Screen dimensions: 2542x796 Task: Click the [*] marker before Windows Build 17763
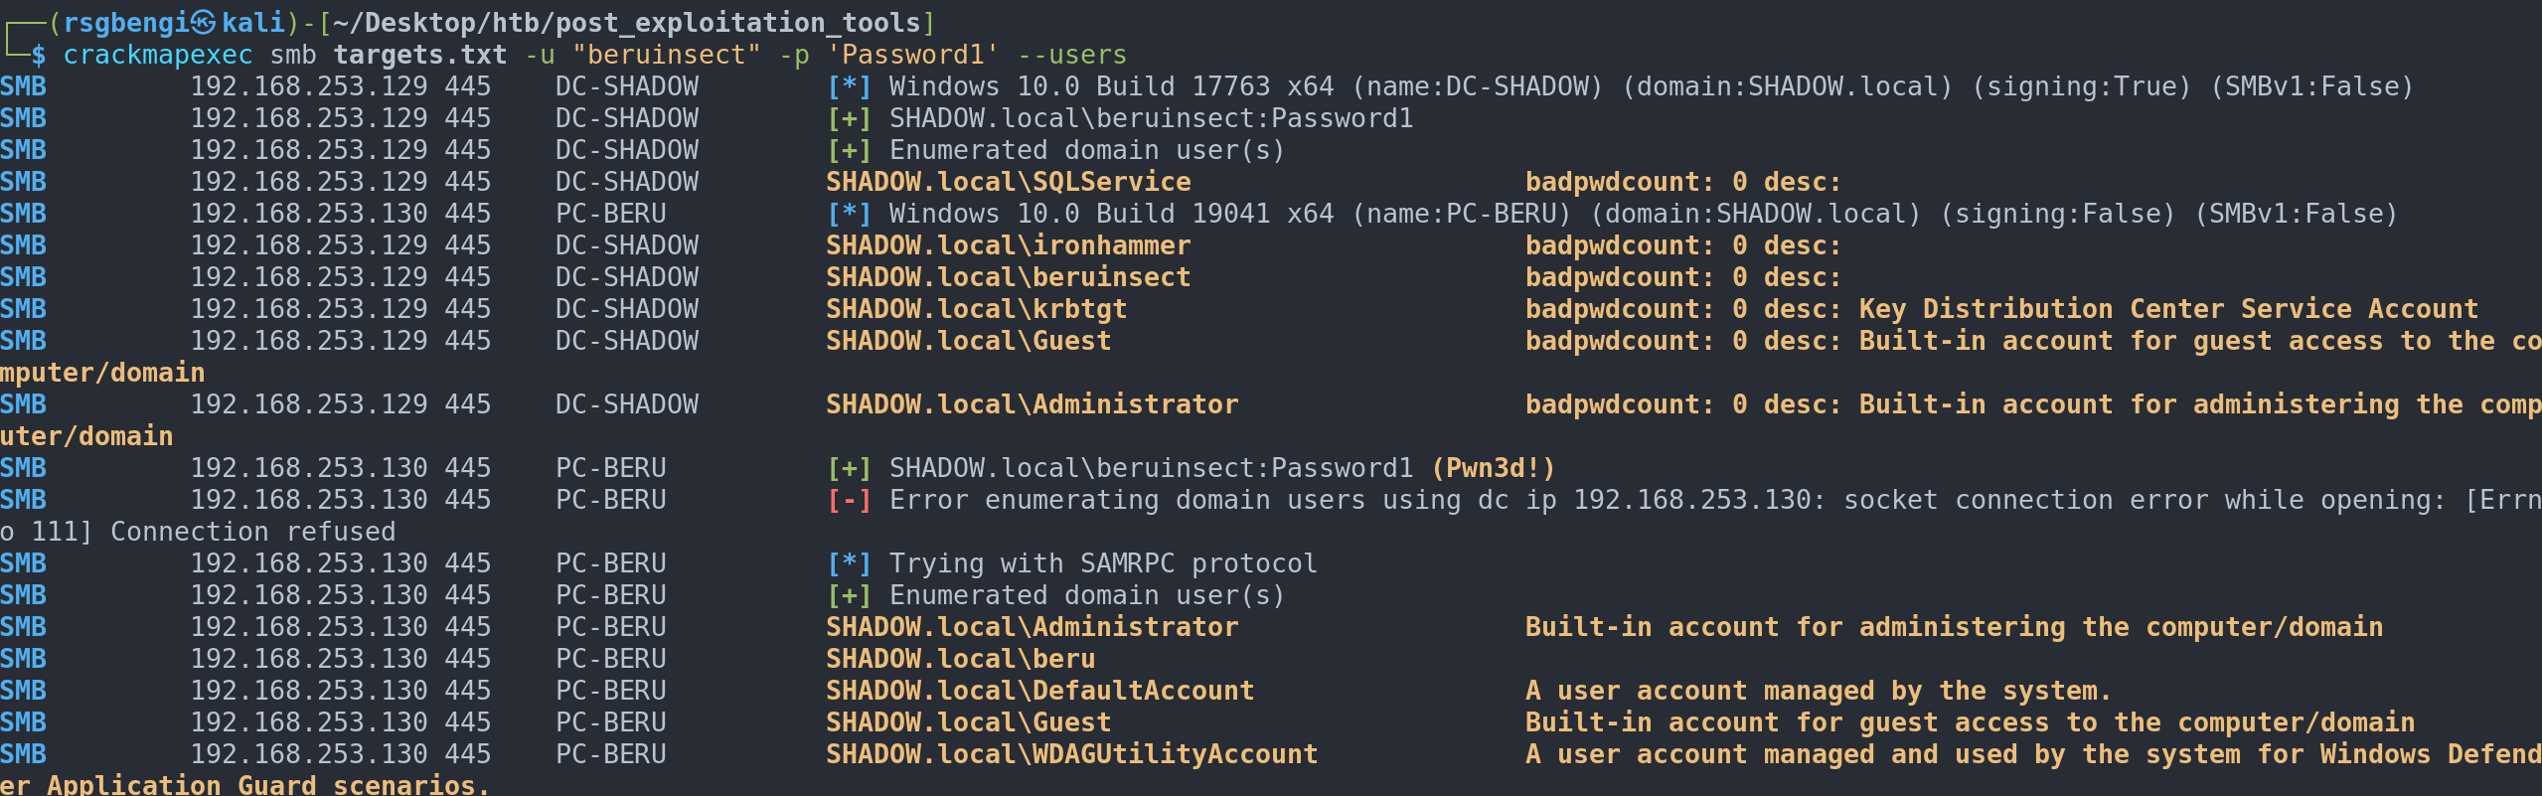[849, 86]
